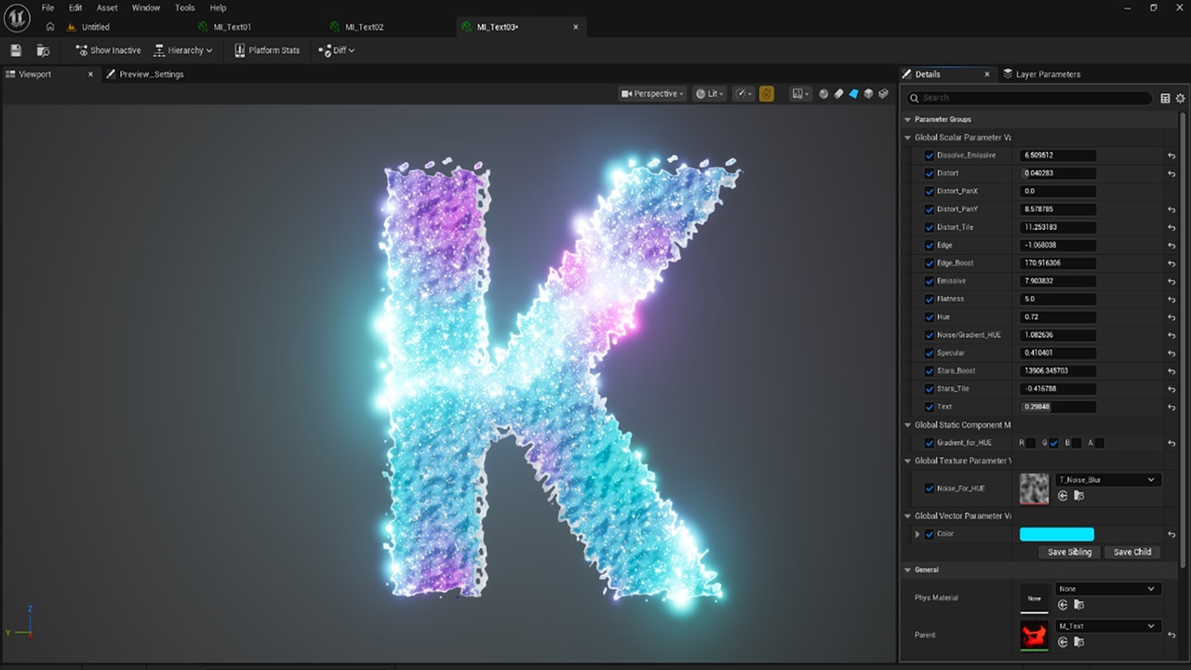The image size is (1191, 670).
Task: Enable the R channel checkbox
Action: [1030, 443]
